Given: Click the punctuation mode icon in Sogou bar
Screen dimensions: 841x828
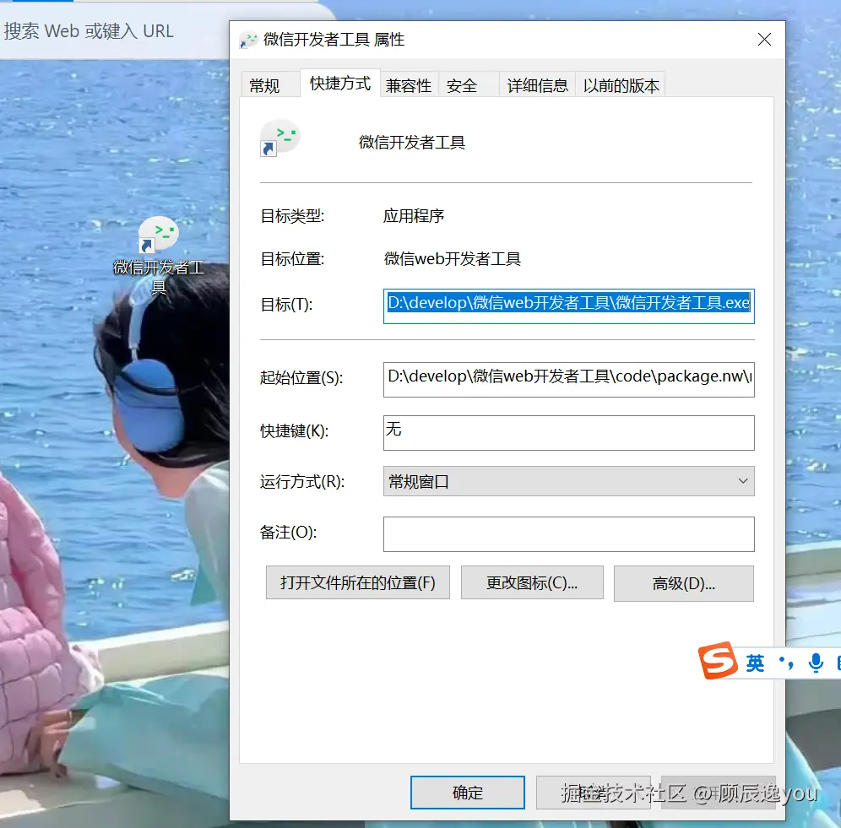Looking at the screenshot, I should [786, 663].
